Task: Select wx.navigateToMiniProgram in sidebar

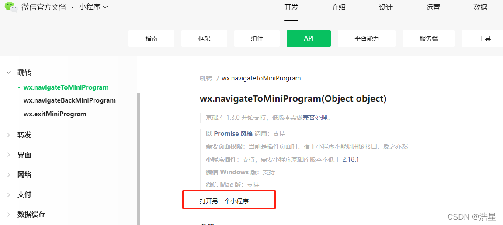Action: [66, 87]
